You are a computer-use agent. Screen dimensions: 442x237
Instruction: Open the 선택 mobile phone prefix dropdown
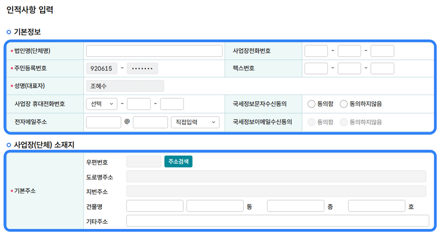[102, 104]
